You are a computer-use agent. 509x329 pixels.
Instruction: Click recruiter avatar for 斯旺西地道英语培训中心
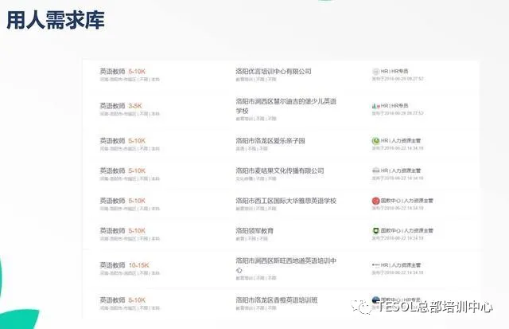tap(375, 265)
